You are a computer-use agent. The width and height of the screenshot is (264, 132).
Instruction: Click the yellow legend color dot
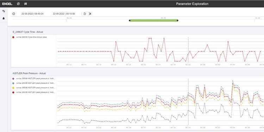[13, 88]
